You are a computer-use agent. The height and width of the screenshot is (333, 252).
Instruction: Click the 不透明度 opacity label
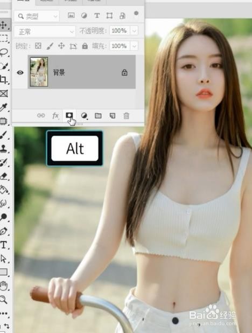pos(93,31)
